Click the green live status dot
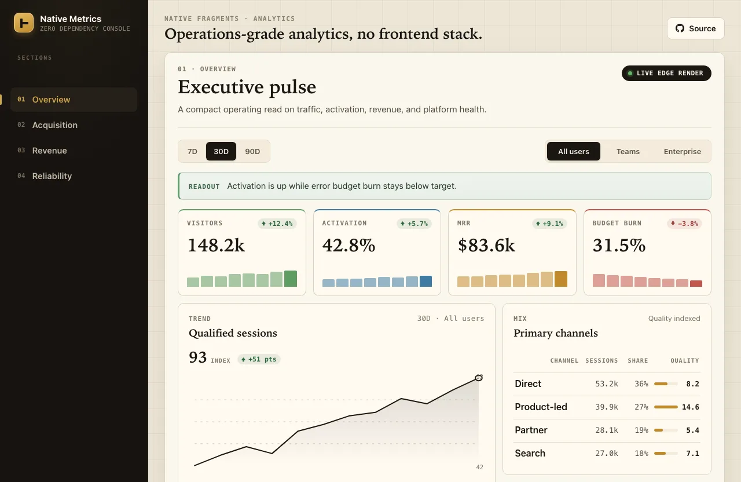 tap(630, 74)
